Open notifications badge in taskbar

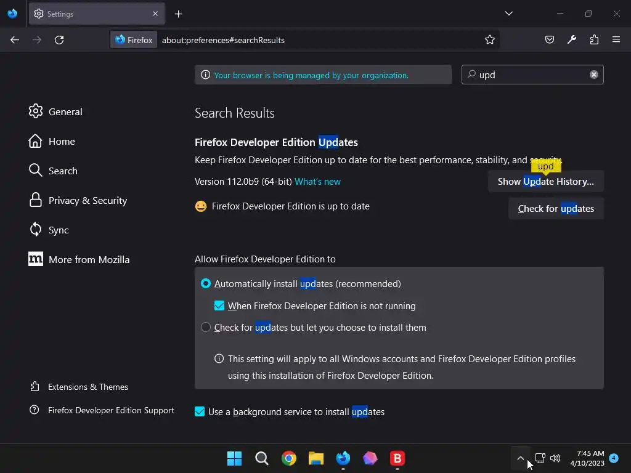614,458
